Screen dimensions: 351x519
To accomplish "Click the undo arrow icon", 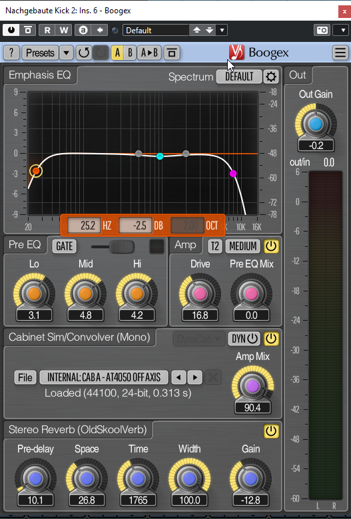I will pyautogui.click(x=83, y=53).
